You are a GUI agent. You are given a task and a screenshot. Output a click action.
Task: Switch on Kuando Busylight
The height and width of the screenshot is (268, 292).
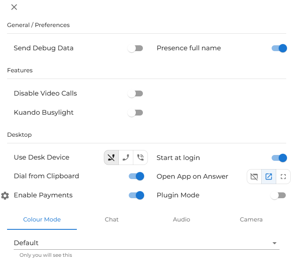[x=135, y=113]
